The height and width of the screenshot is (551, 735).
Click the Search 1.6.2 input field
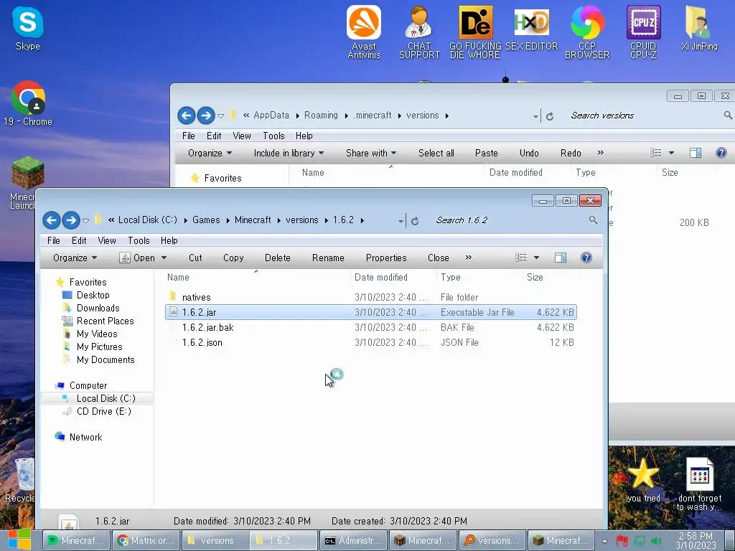point(510,220)
